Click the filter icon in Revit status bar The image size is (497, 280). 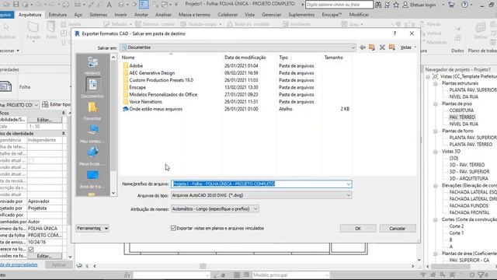481,275
